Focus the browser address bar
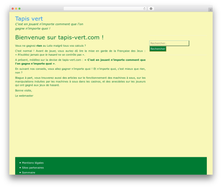Image resolution: width=222 pixels, height=188 pixels. tap(105, 9)
